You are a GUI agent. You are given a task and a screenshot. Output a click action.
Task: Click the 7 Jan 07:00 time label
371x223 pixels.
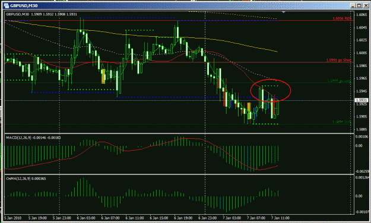click(x=256, y=218)
